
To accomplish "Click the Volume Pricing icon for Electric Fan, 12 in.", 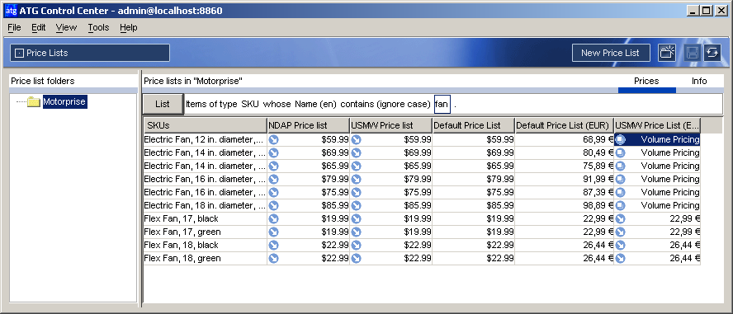I will (x=621, y=139).
